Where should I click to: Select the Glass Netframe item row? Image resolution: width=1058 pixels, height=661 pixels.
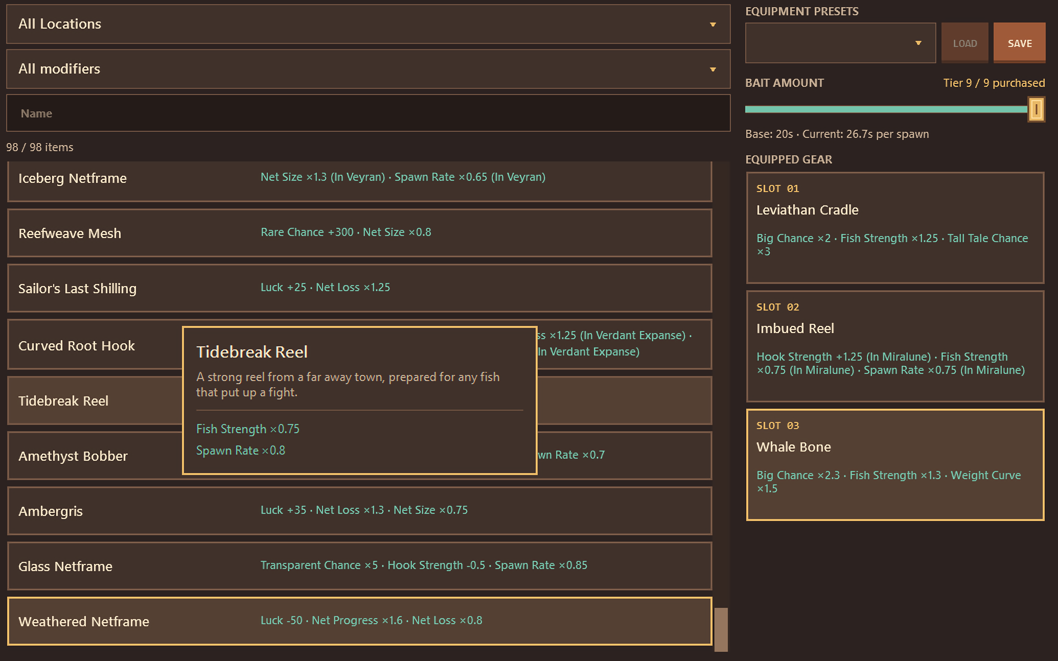coord(359,566)
